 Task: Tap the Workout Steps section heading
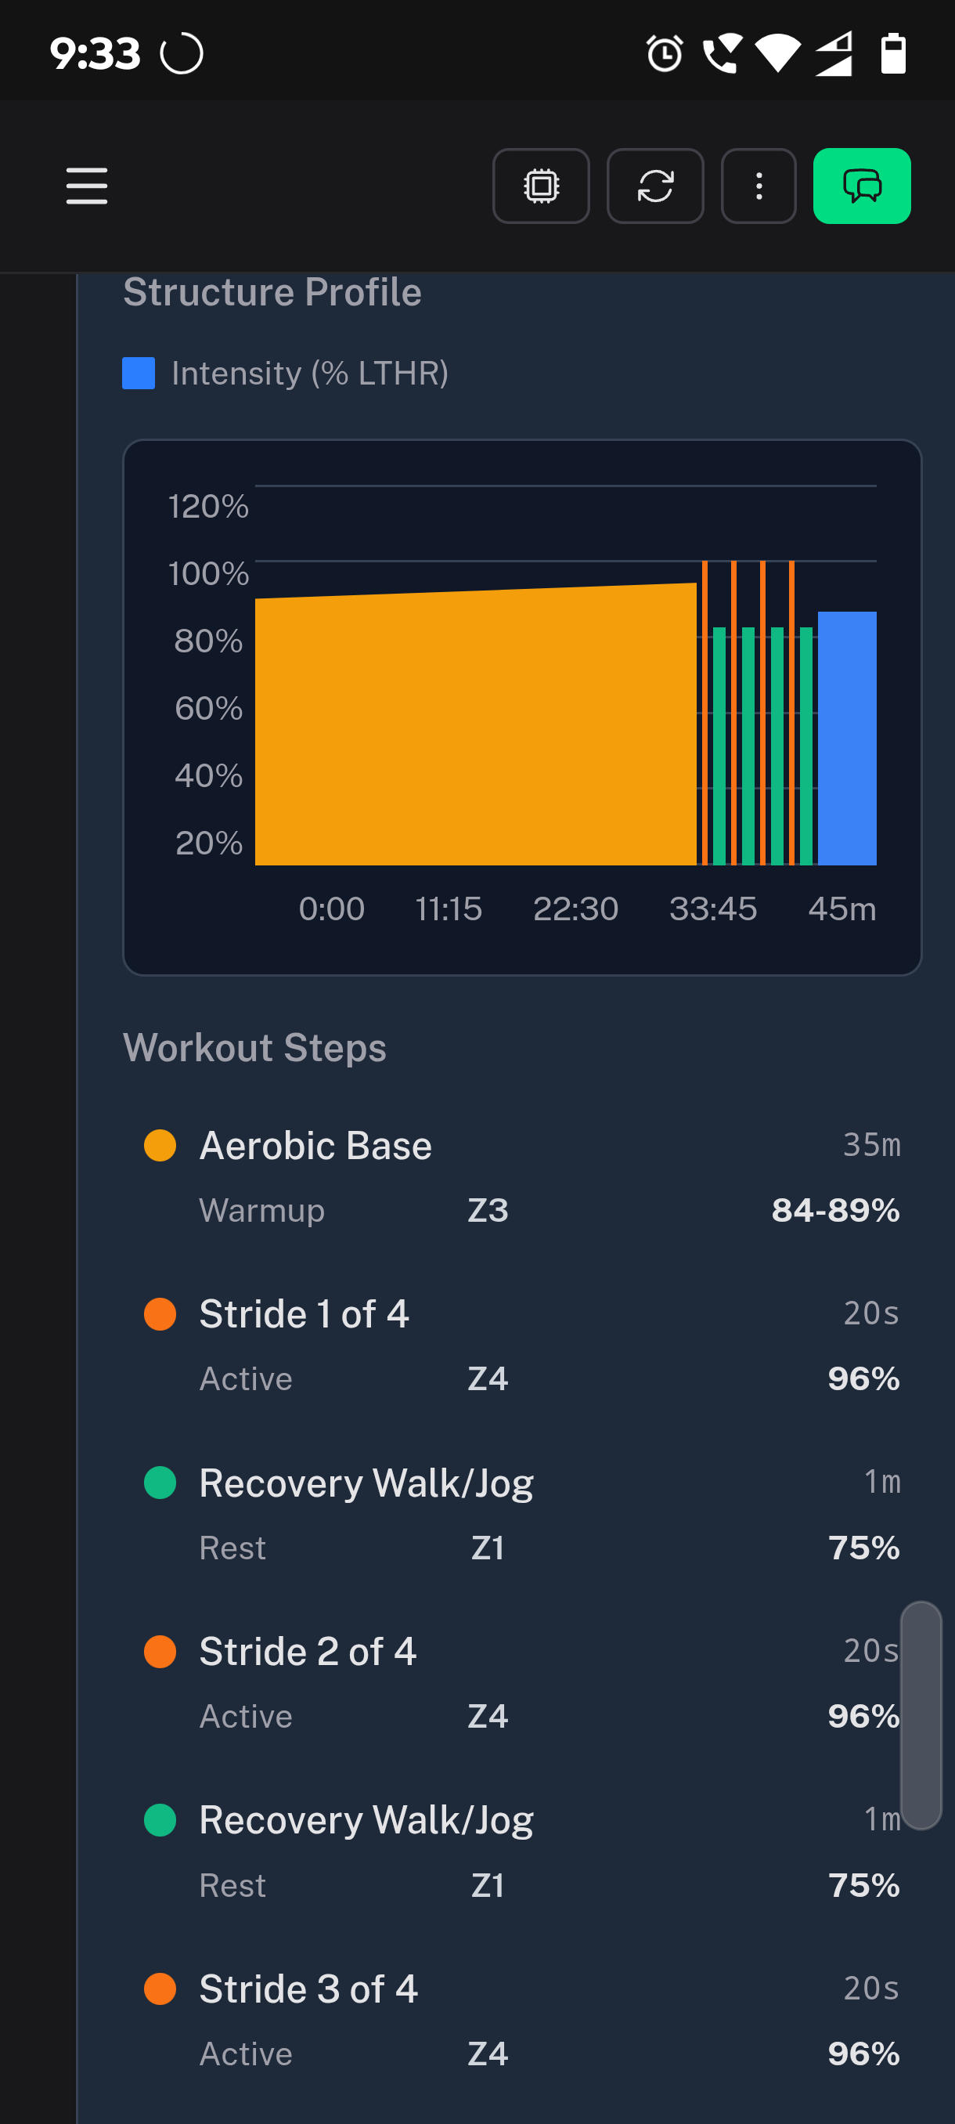(x=254, y=1048)
